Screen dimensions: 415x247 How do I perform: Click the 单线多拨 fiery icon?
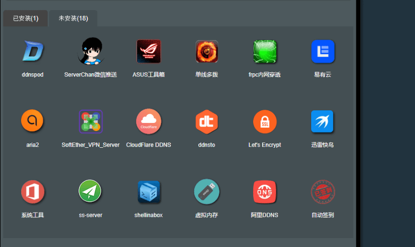pyautogui.click(x=207, y=51)
